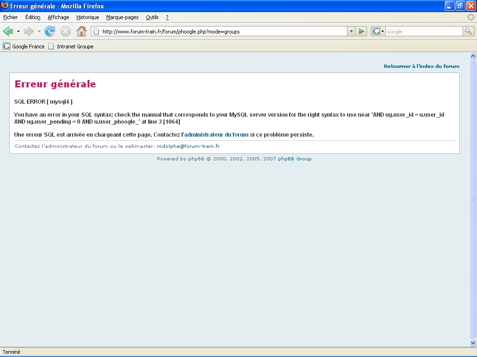Click Retourner à l'index du forum link
This screenshot has height=357, width=477.
click(x=421, y=66)
